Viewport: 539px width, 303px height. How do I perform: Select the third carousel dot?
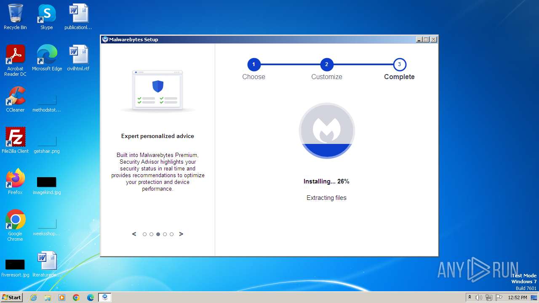click(158, 234)
